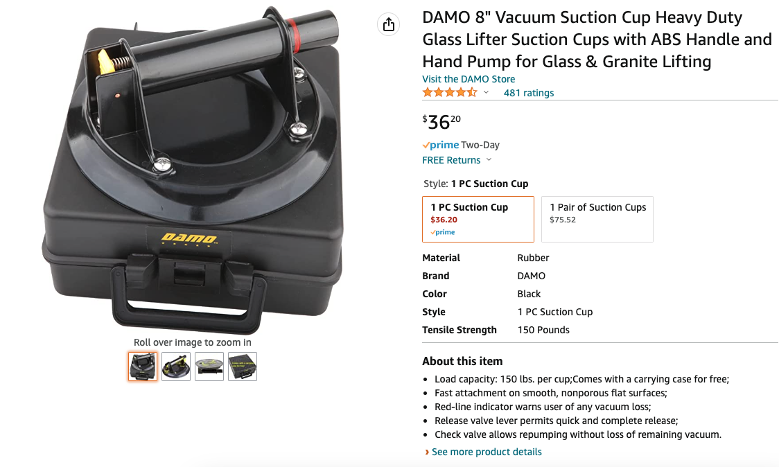Open the 481 ratings link
The width and height of the screenshot is (779, 467).
click(529, 93)
